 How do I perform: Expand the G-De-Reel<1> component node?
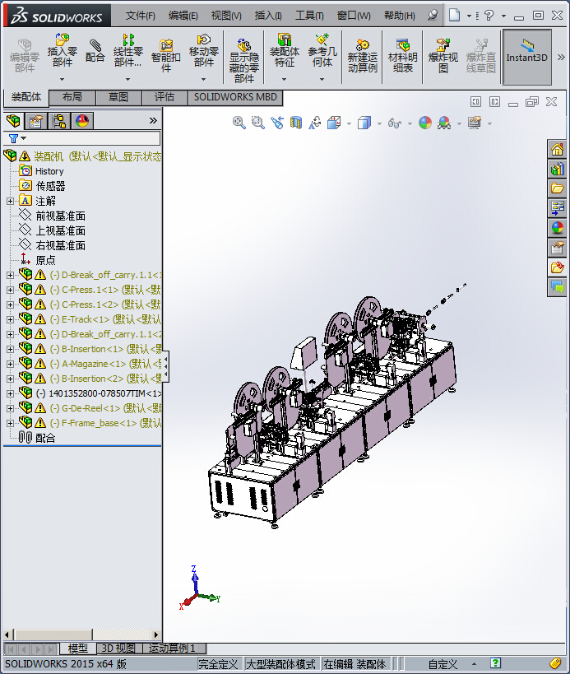click(10, 408)
